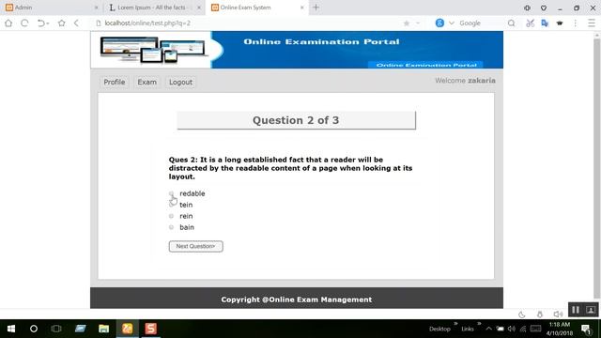
Task: Click the blue folded taskbar app icon
Action: (x=80, y=329)
